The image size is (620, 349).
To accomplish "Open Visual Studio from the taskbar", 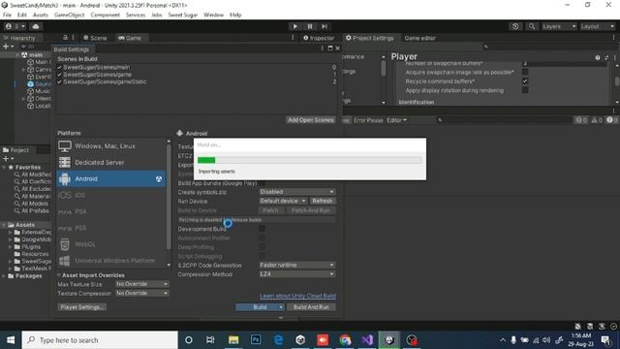I will (367, 340).
